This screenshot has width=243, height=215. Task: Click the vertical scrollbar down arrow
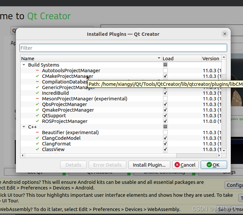(x=224, y=151)
